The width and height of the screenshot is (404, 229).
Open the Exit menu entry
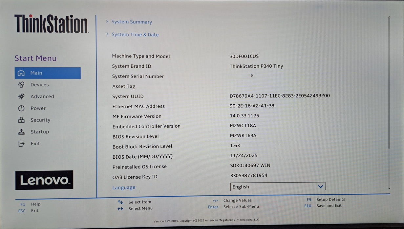click(x=35, y=144)
